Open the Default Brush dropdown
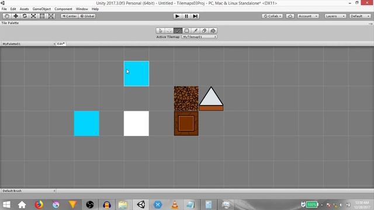This screenshot has width=374, height=210. click(29, 191)
